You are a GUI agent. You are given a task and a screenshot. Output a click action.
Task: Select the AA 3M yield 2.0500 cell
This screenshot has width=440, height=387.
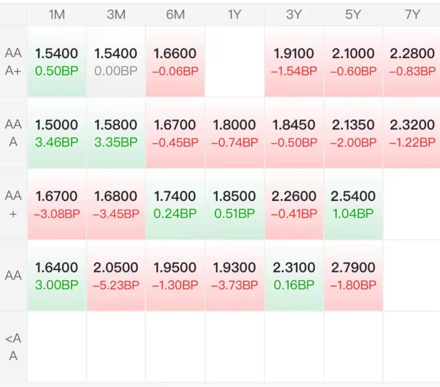(116, 276)
